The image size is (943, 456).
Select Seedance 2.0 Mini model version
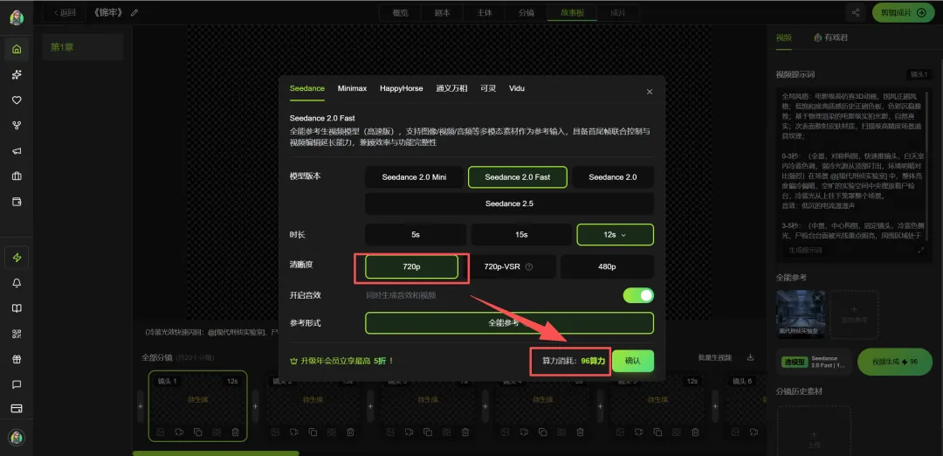(x=415, y=177)
